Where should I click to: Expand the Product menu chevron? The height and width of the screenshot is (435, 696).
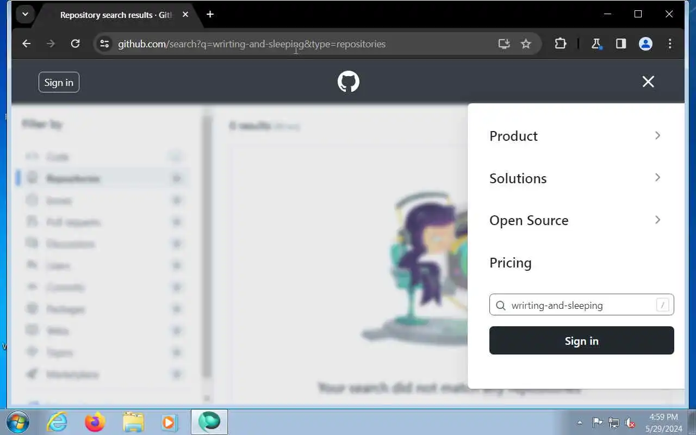(657, 135)
